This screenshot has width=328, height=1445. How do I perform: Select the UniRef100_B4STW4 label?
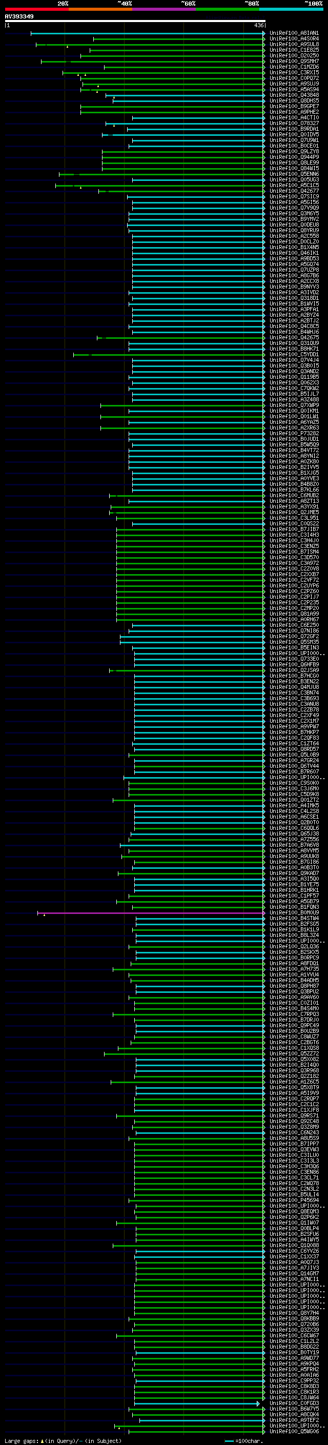[294, 918]
